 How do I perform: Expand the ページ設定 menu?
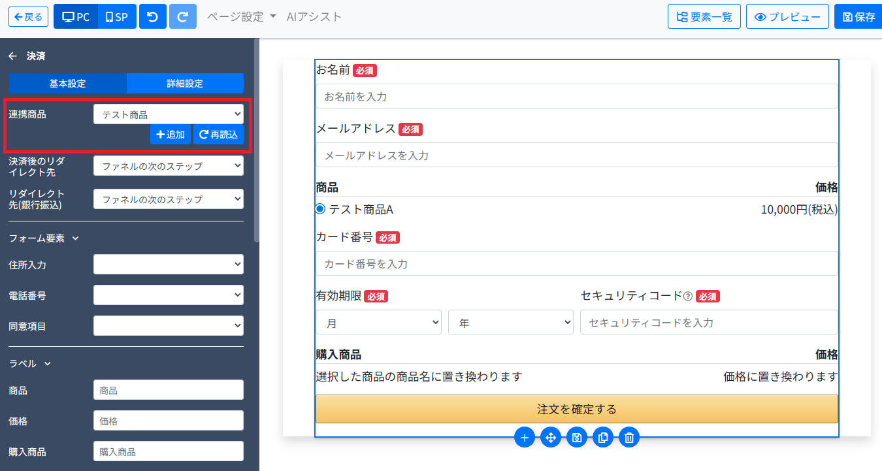[241, 17]
